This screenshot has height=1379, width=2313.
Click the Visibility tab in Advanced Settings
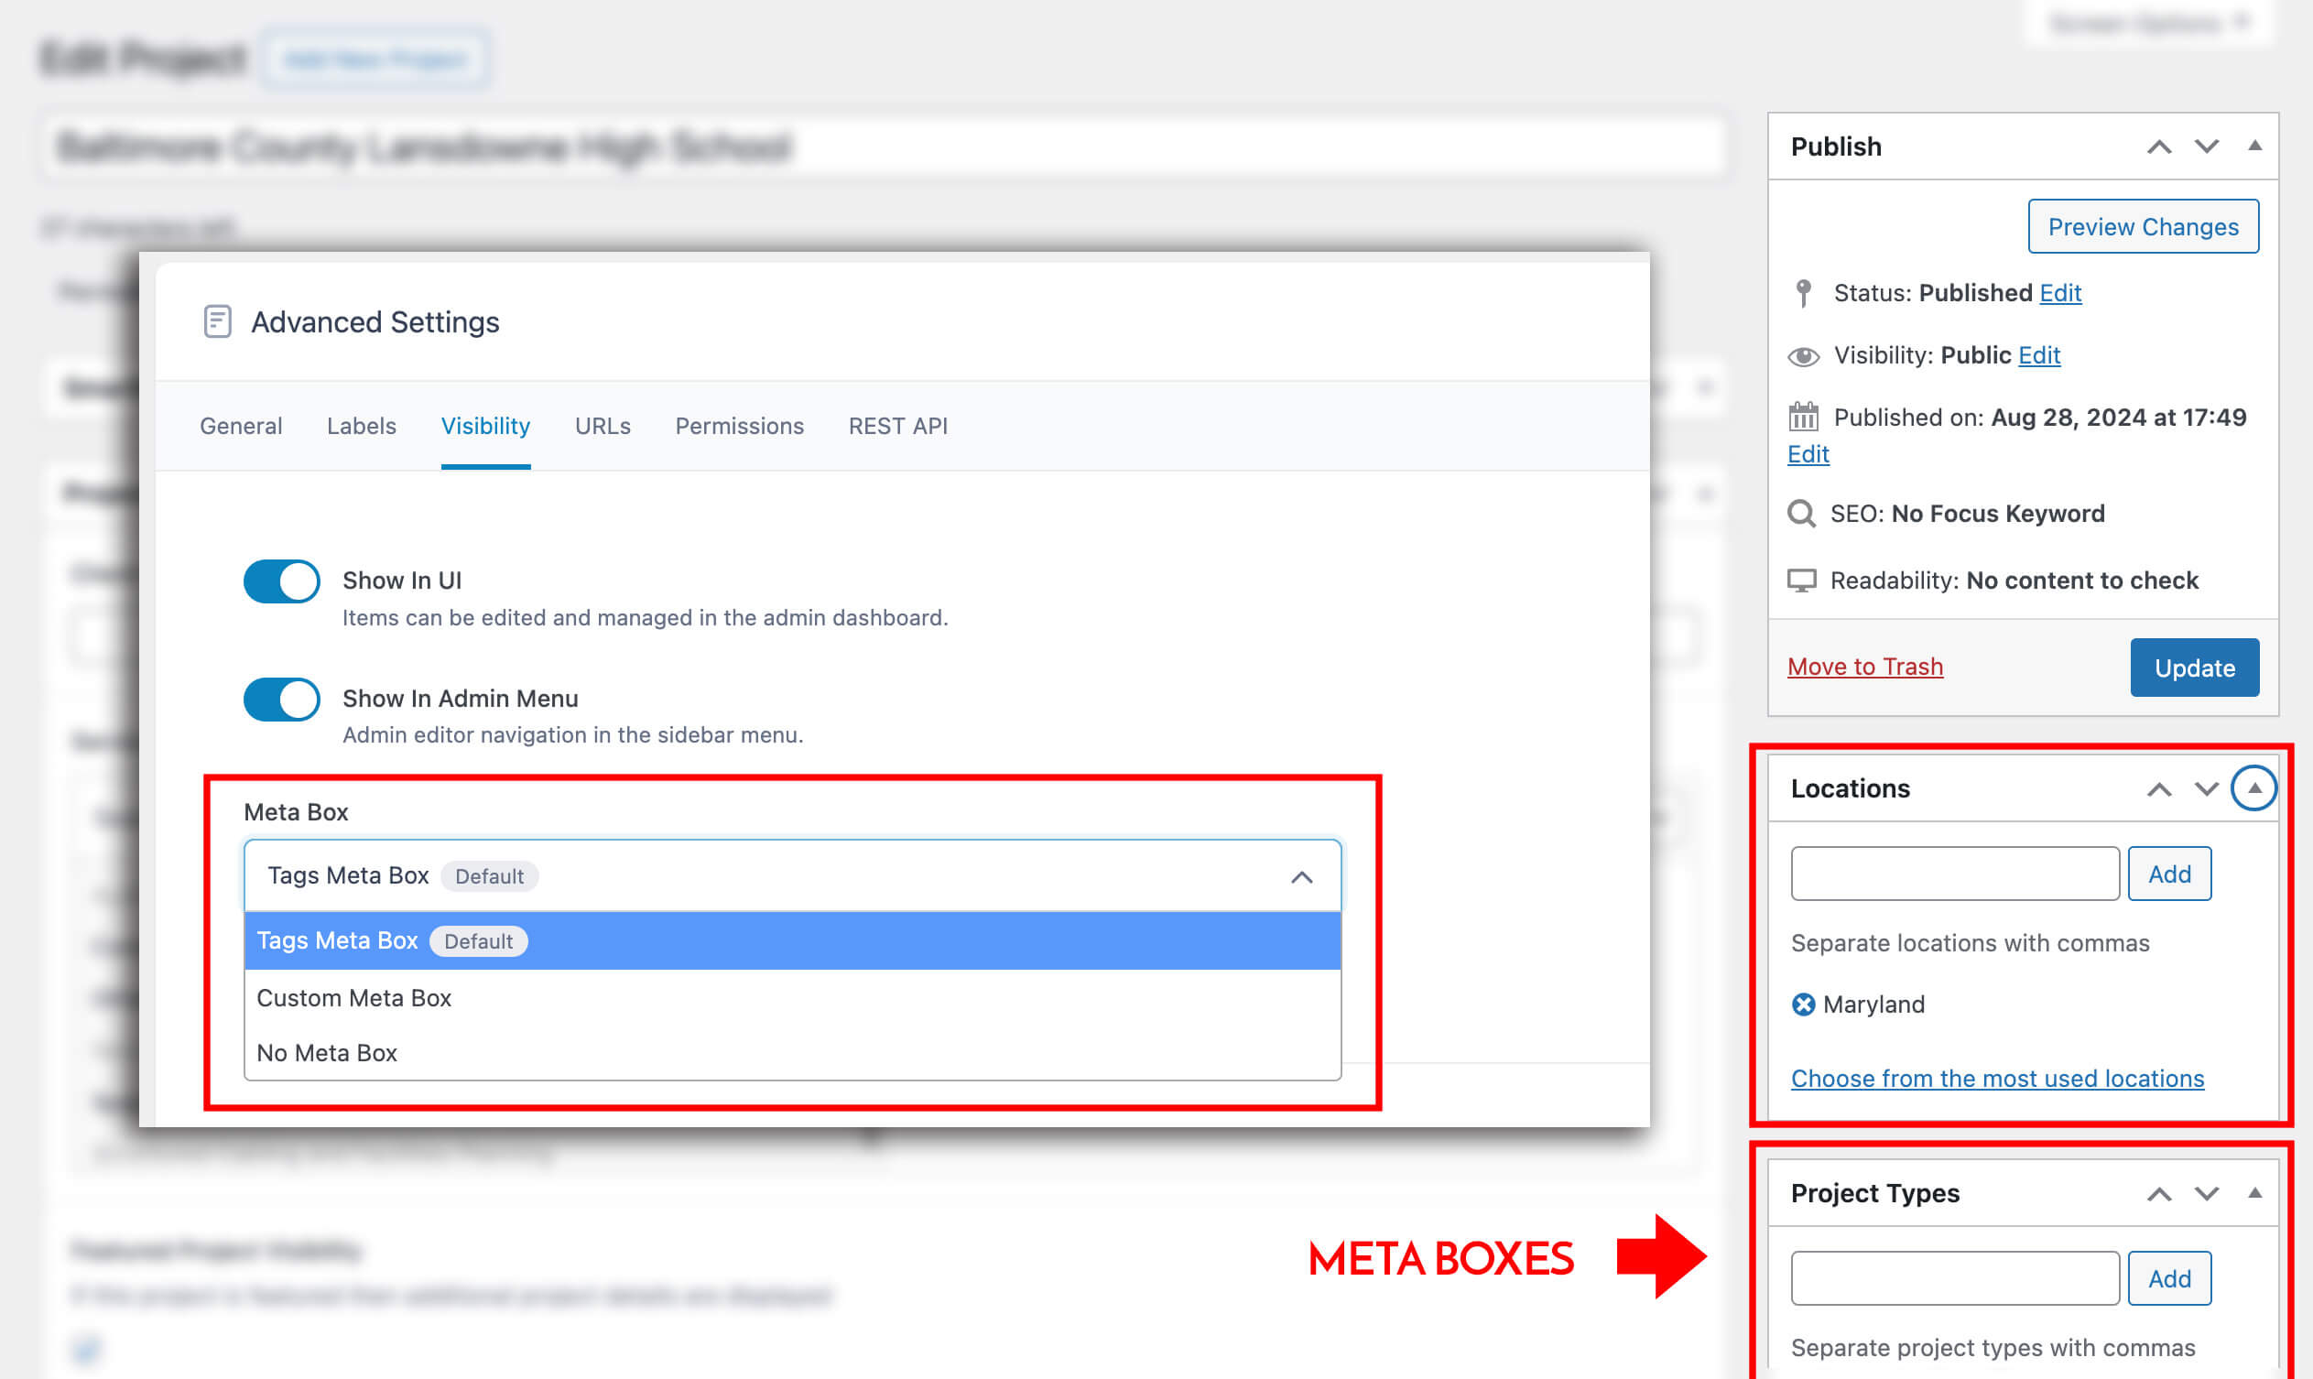click(x=486, y=425)
